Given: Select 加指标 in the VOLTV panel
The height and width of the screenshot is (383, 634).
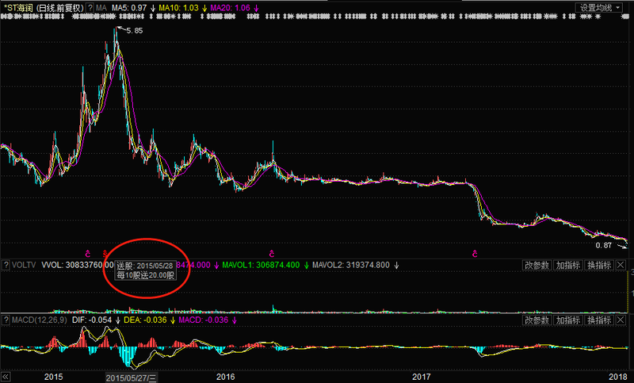Looking at the screenshot, I should pos(568,266).
